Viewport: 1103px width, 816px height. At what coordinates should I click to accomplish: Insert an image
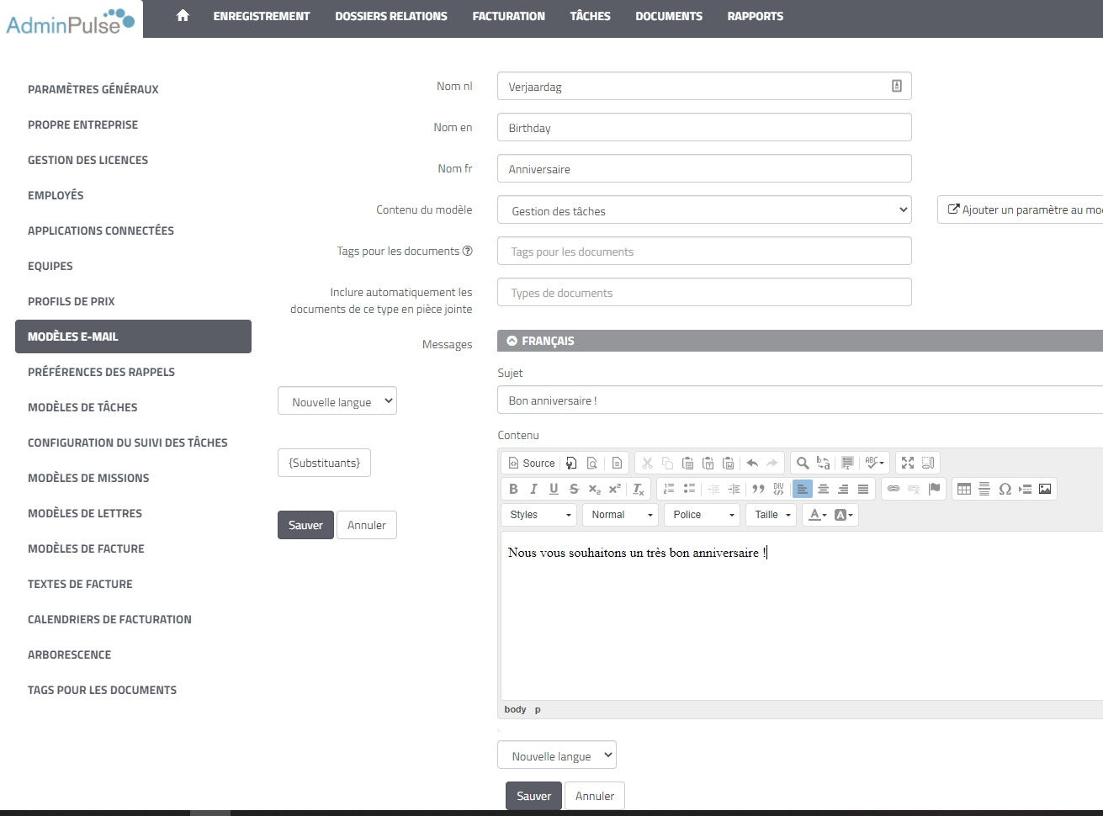pyautogui.click(x=1045, y=489)
